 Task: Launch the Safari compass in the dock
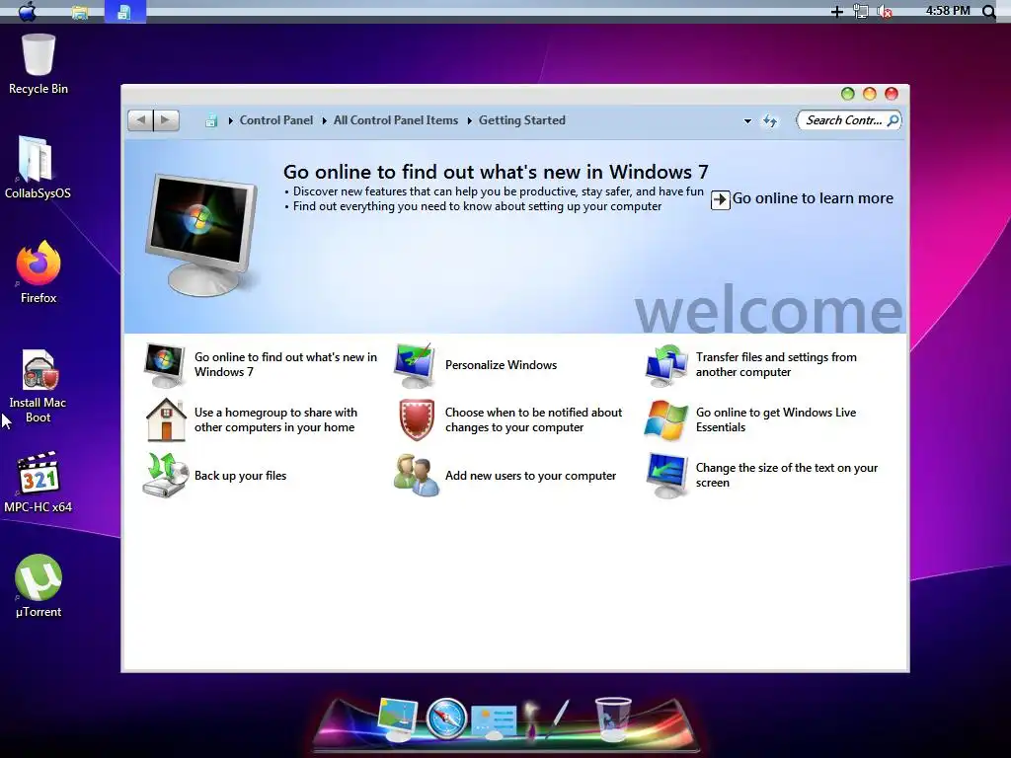pos(446,719)
